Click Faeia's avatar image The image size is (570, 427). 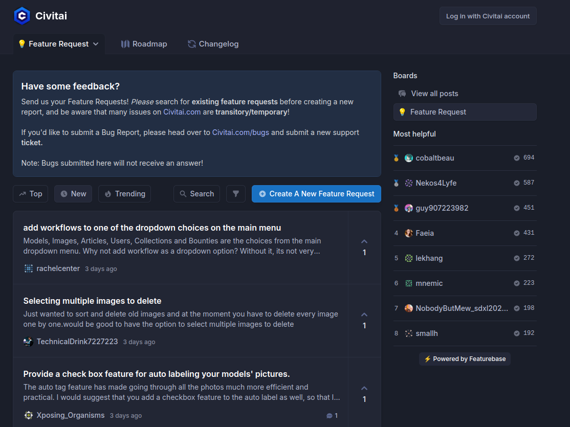(409, 233)
